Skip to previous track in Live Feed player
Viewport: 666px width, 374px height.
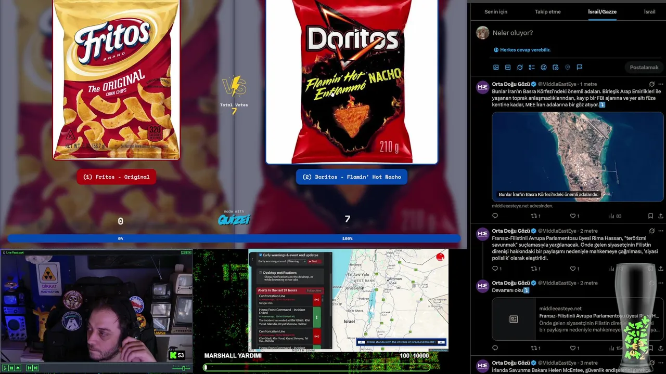(29, 368)
